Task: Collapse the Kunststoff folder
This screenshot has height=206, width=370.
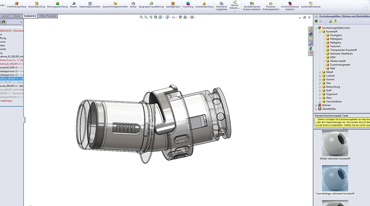Action: (x=319, y=31)
